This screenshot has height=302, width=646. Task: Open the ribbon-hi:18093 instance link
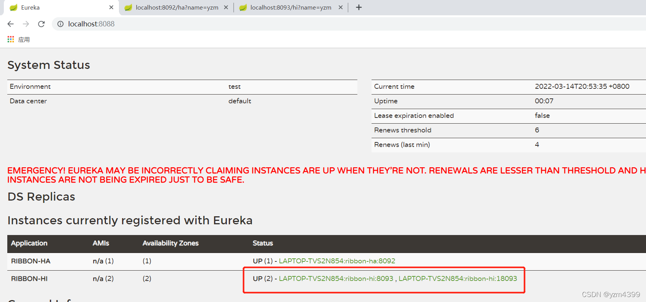coord(458,279)
